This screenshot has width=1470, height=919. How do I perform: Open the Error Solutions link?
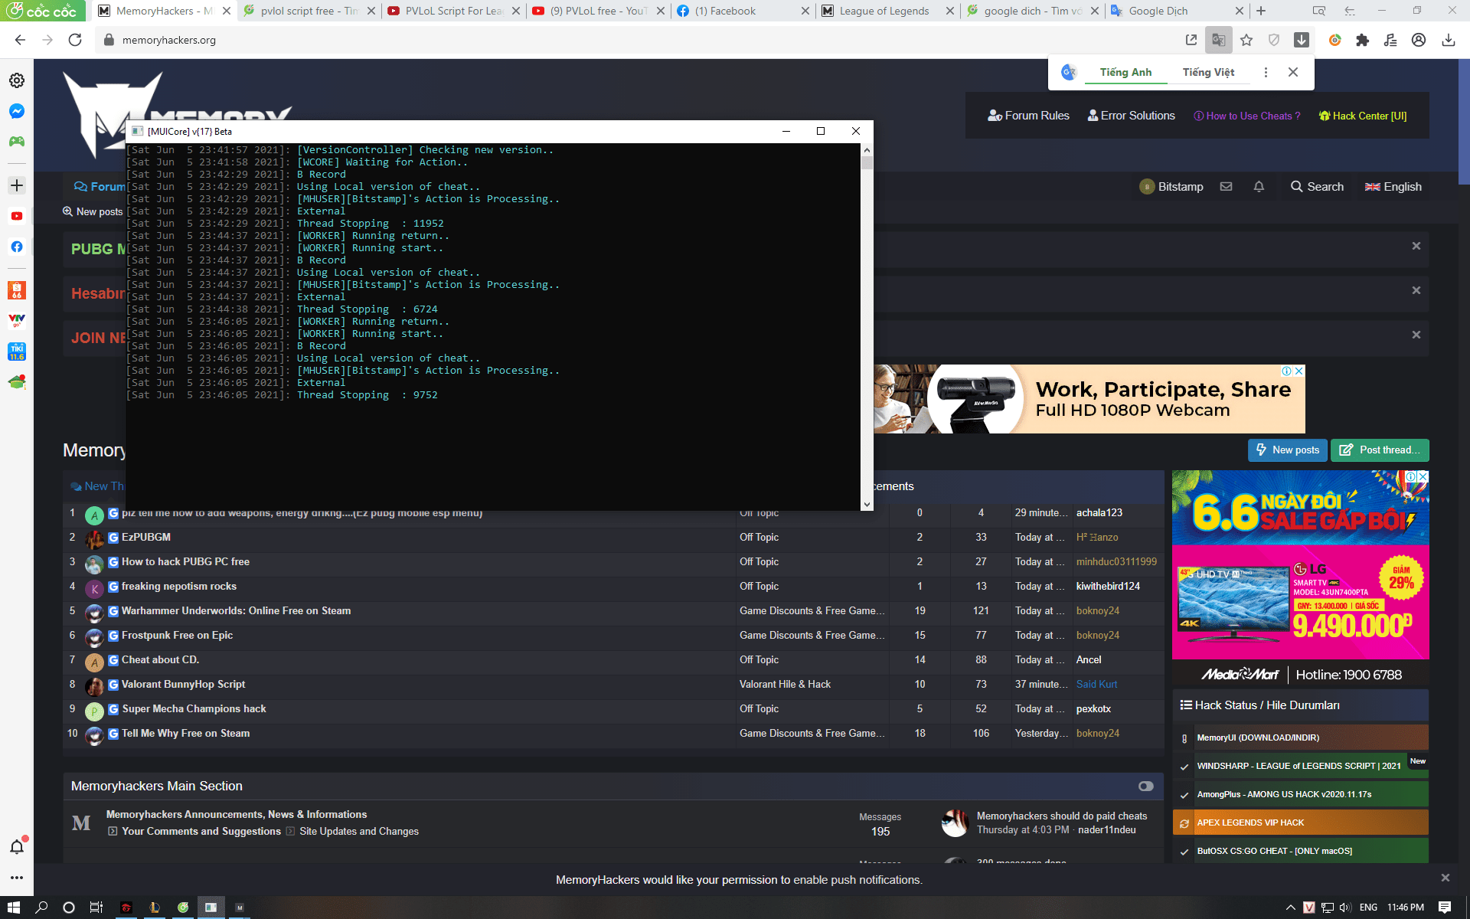[1131, 116]
